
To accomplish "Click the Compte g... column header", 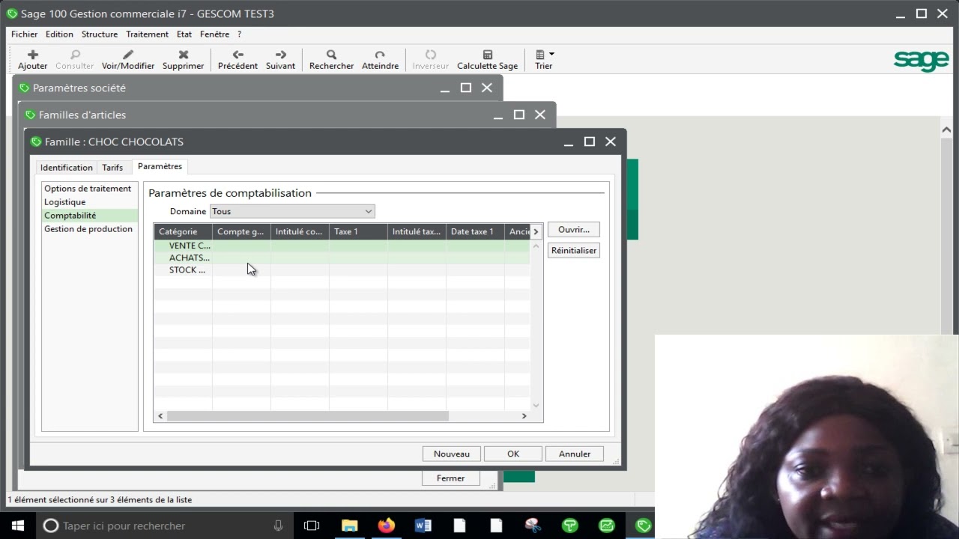I will 241,231.
